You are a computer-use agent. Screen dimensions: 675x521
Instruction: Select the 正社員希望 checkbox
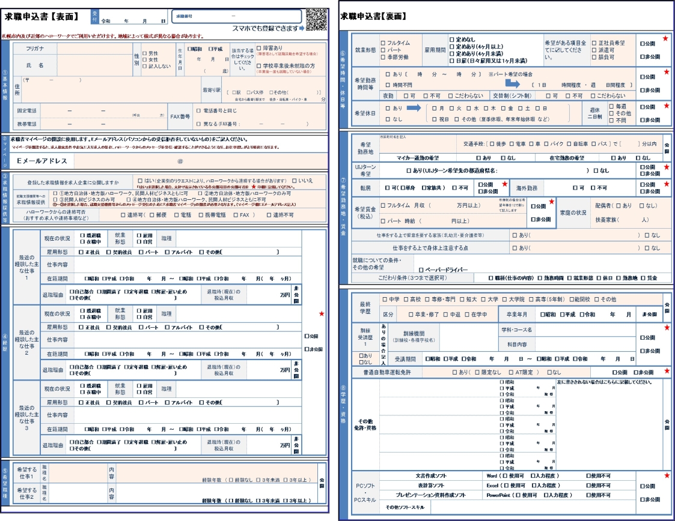pyautogui.click(x=594, y=43)
